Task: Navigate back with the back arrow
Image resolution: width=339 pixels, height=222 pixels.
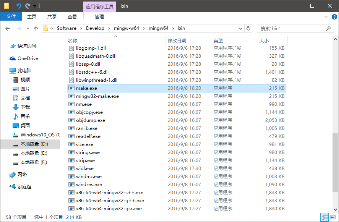Action: pyautogui.click(x=8, y=28)
